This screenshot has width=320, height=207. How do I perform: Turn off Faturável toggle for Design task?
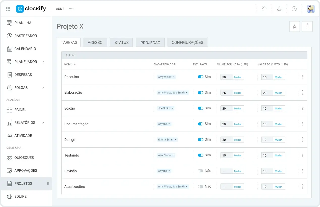click(x=201, y=140)
